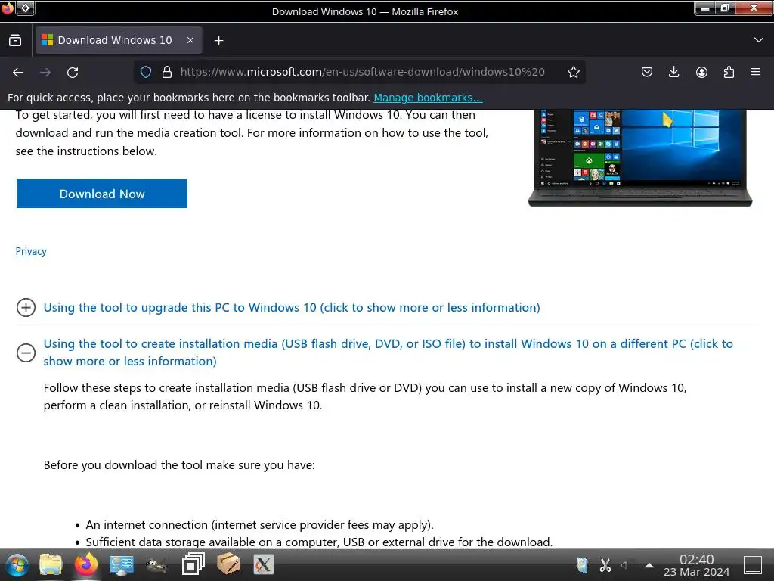This screenshot has height=581, width=774.
Task: Click 'Using the tool to create installation media' heading
Action: 388,353
